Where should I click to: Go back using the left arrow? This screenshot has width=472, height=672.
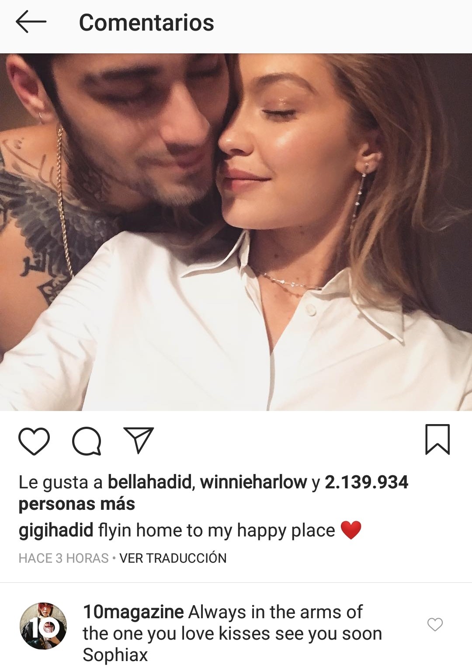(31, 22)
